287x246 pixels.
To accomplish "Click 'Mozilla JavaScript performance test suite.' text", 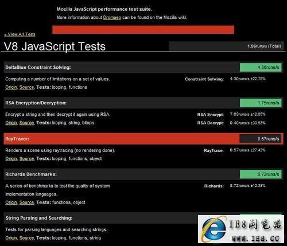I will pos(104,9).
